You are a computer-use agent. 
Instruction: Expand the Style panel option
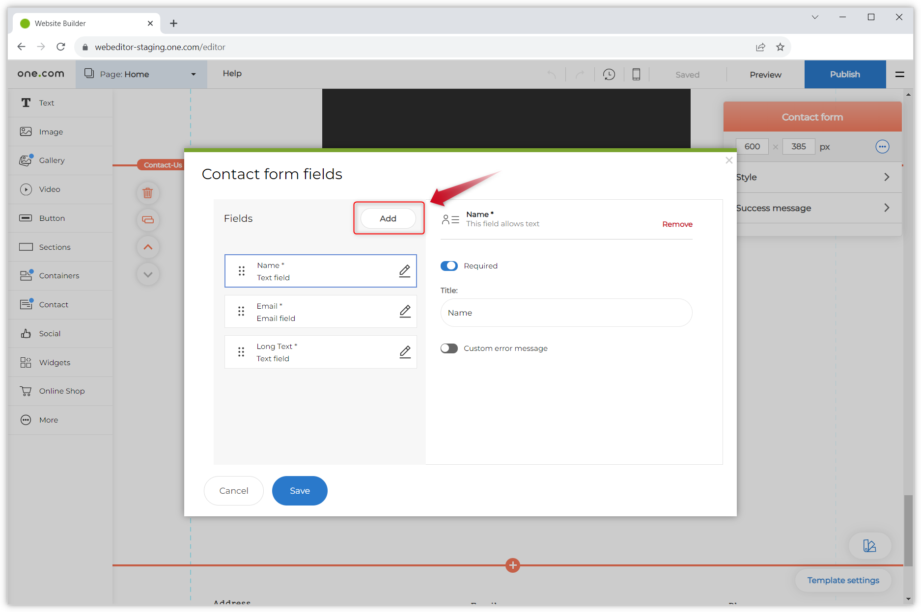pos(813,177)
